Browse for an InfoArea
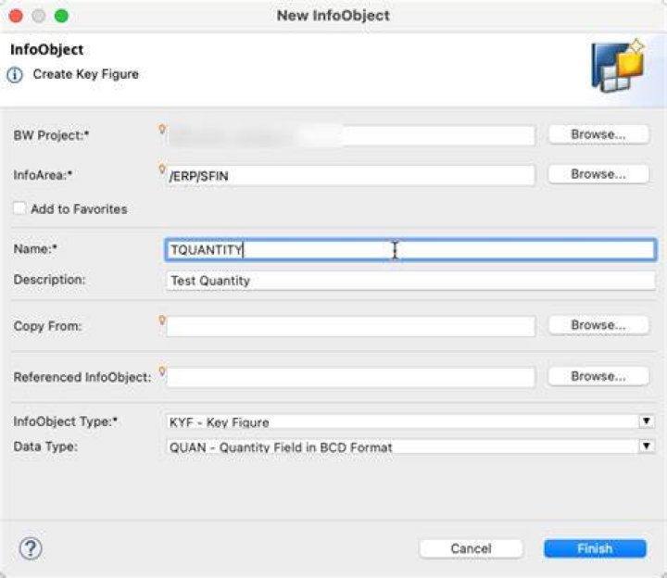This screenshot has width=667, height=578. (598, 174)
